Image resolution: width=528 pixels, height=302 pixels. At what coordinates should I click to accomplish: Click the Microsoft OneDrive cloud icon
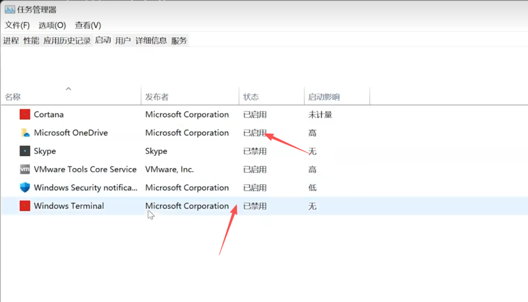[x=25, y=133]
